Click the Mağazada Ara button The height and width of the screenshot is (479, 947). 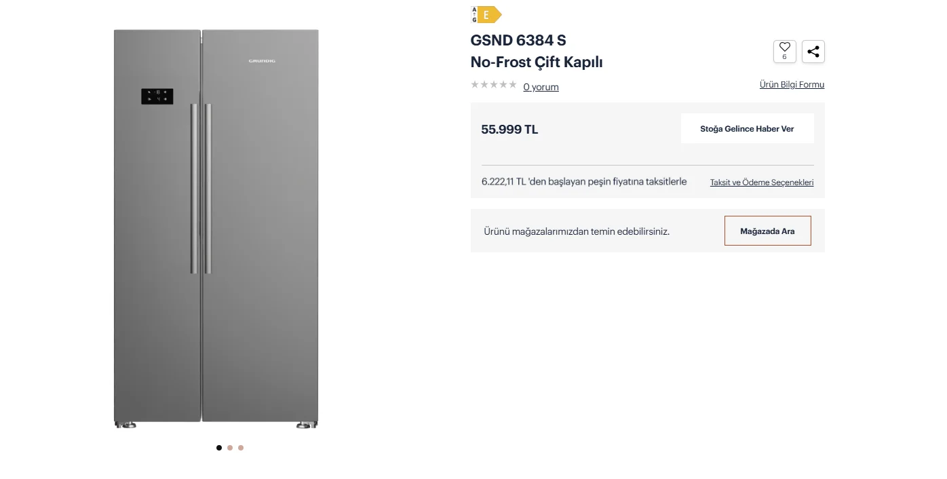[767, 231]
